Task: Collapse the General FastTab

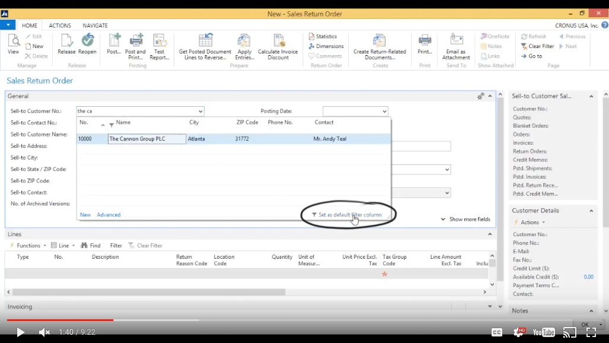Action: coord(490,96)
